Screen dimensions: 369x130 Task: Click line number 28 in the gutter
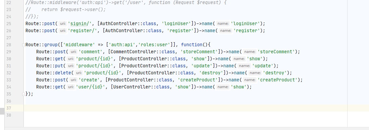click(x=9, y=45)
